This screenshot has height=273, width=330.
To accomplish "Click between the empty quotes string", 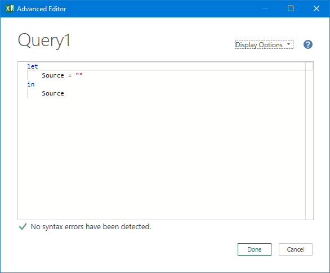I will pos(79,75).
